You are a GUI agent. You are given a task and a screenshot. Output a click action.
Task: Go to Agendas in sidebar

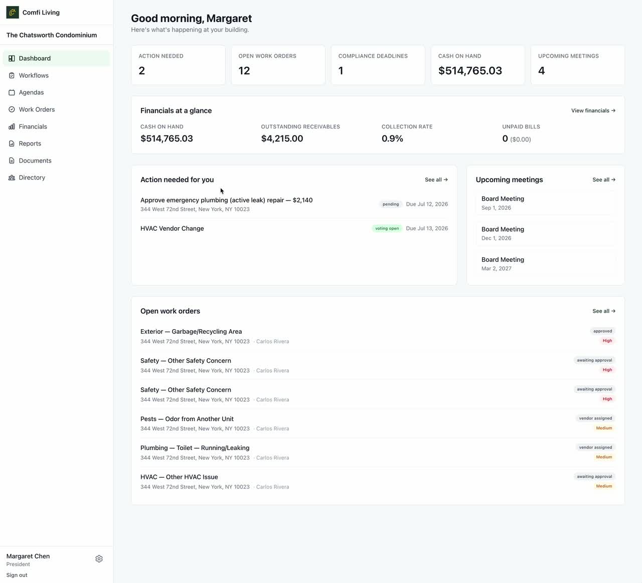[56, 92]
